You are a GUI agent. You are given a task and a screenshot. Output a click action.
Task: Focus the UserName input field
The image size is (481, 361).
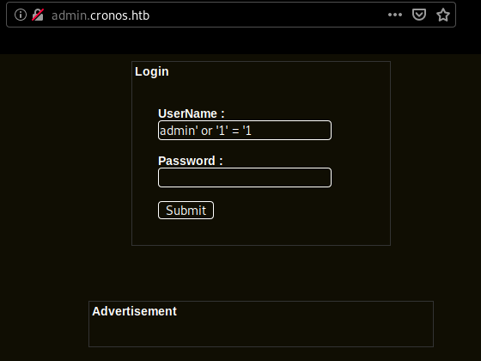coord(245,131)
